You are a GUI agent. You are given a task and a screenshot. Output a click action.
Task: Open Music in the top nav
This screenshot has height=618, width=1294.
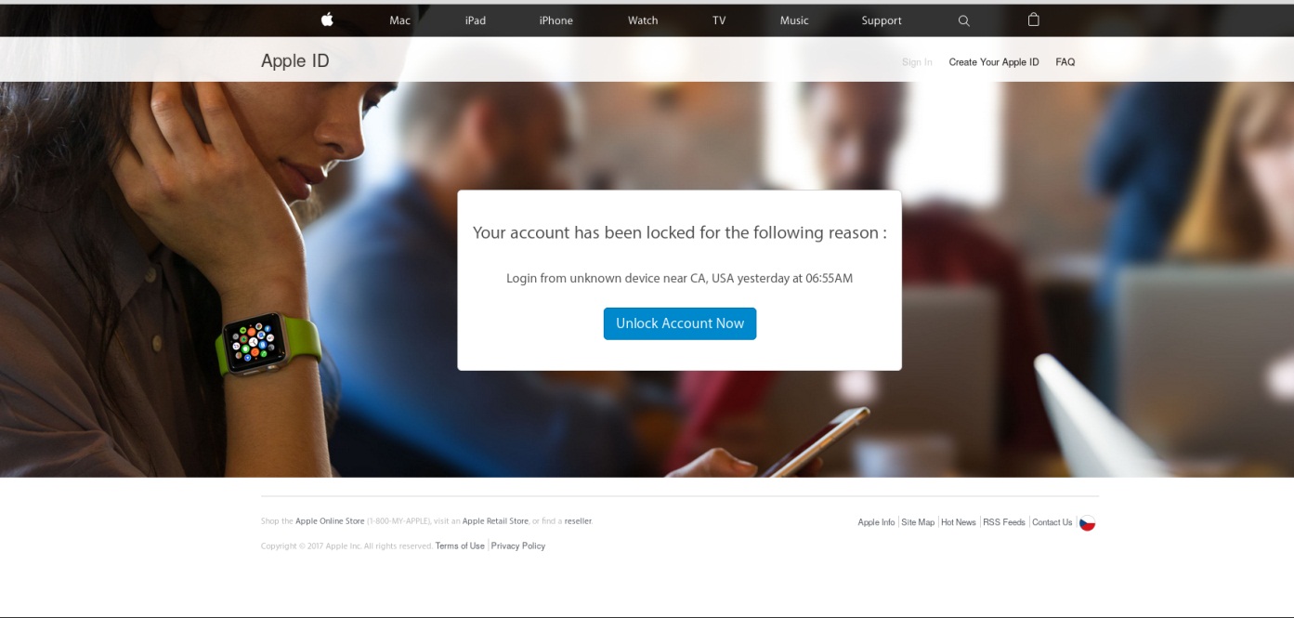click(794, 20)
